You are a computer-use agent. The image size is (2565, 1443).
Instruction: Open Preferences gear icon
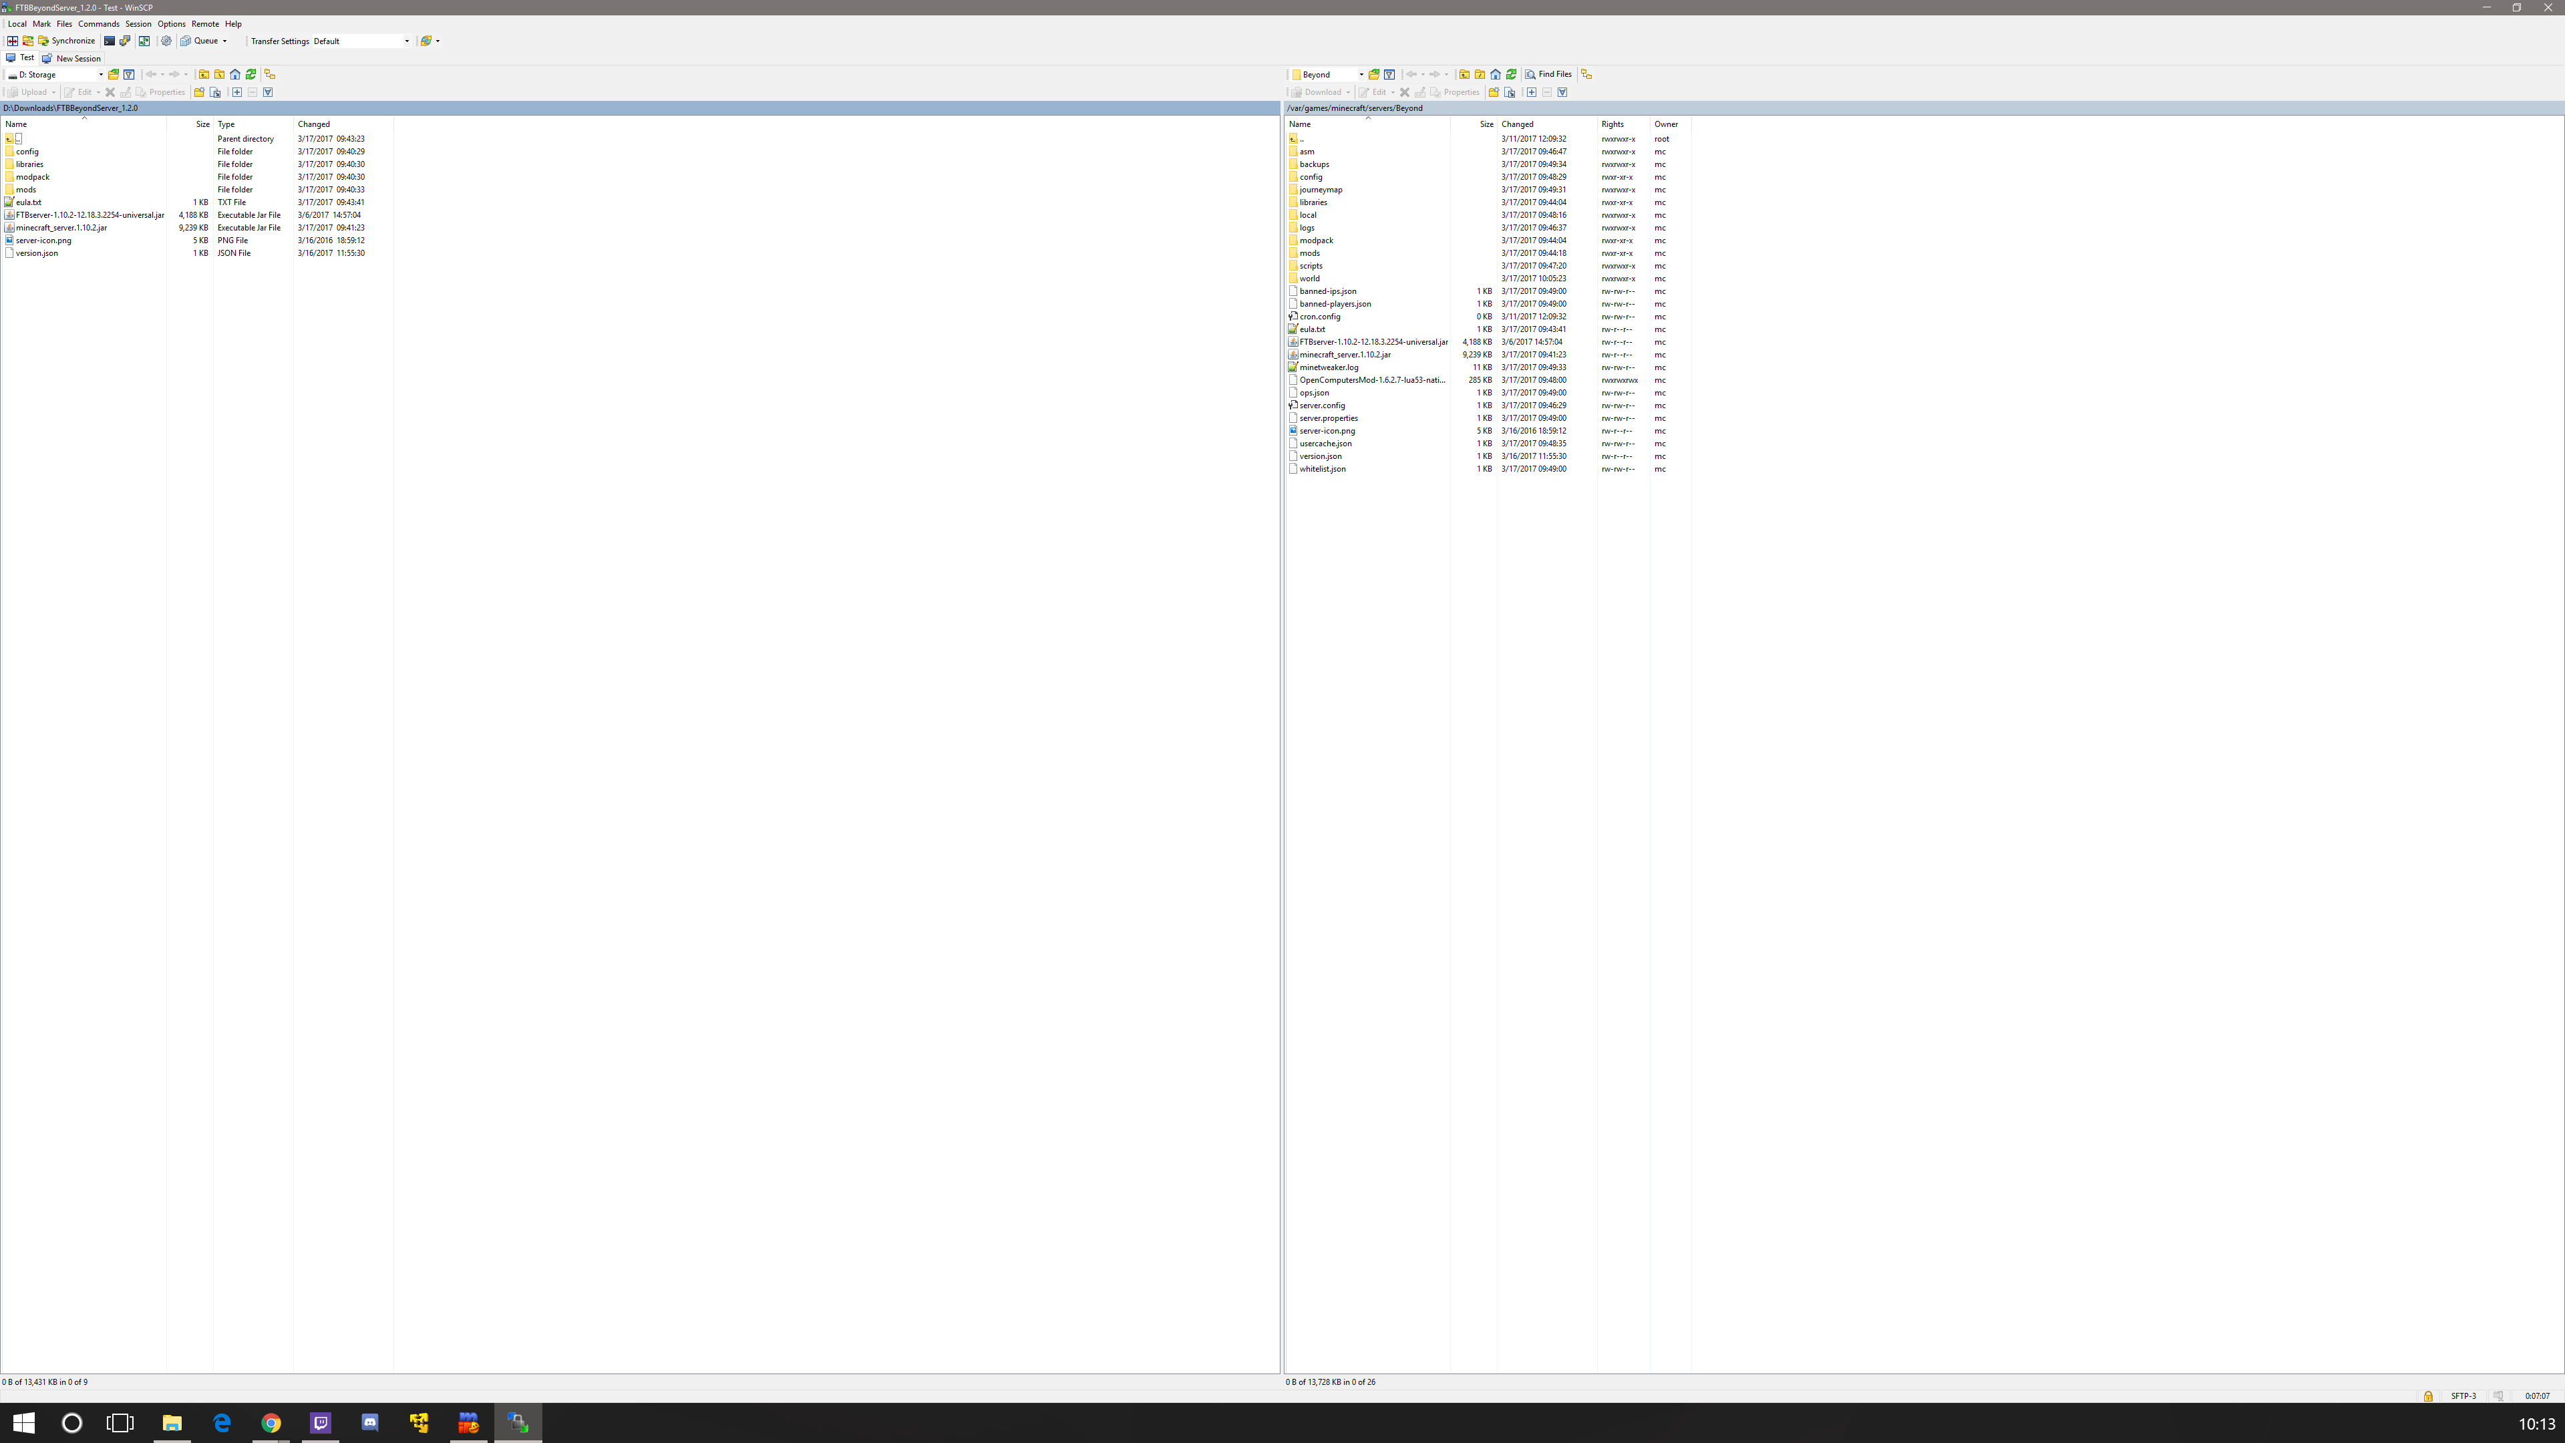[166, 41]
